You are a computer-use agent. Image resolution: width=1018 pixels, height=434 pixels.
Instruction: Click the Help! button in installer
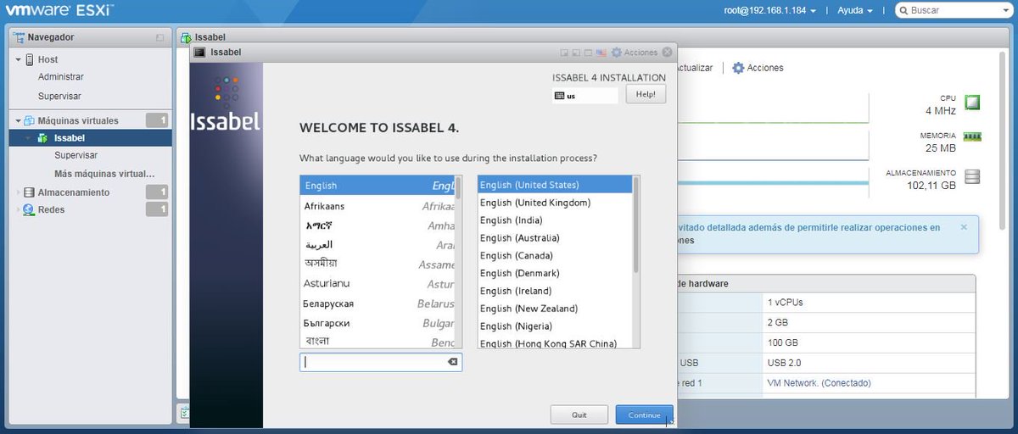[x=646, y=94]
